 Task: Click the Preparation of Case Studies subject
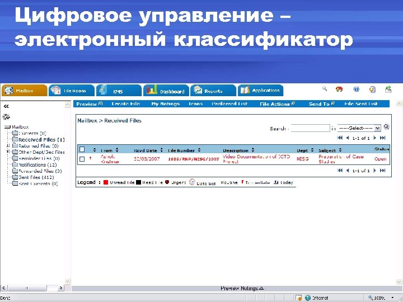(x=341, y=159)
